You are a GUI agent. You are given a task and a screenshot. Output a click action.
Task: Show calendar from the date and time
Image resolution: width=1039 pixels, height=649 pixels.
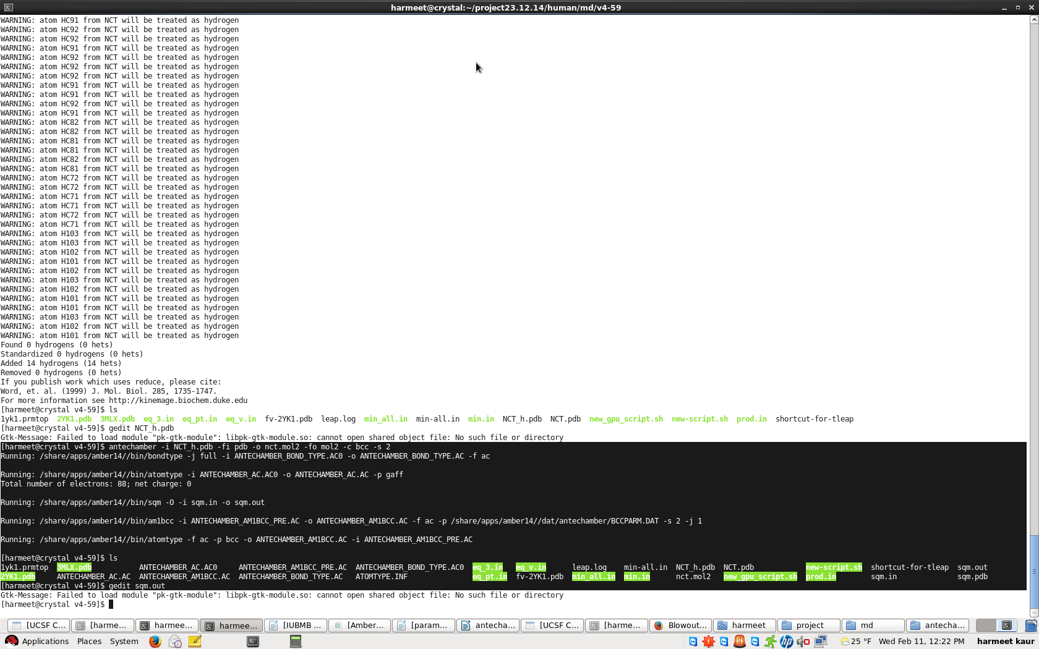(x=921, y=642)
